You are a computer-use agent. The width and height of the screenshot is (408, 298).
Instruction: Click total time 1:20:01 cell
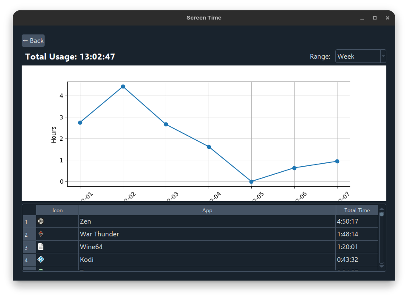[x=357, y=247]
